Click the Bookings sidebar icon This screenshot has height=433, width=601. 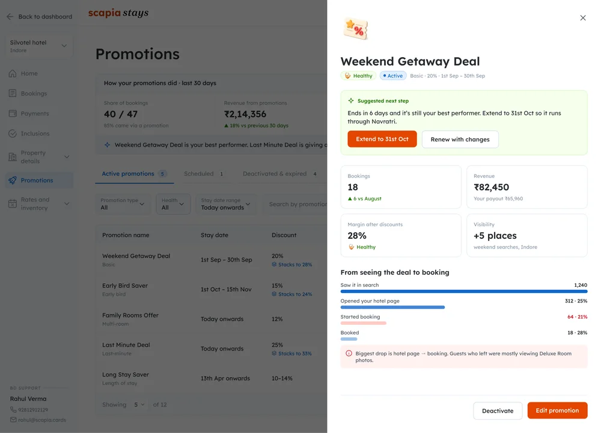click(13, 93)
